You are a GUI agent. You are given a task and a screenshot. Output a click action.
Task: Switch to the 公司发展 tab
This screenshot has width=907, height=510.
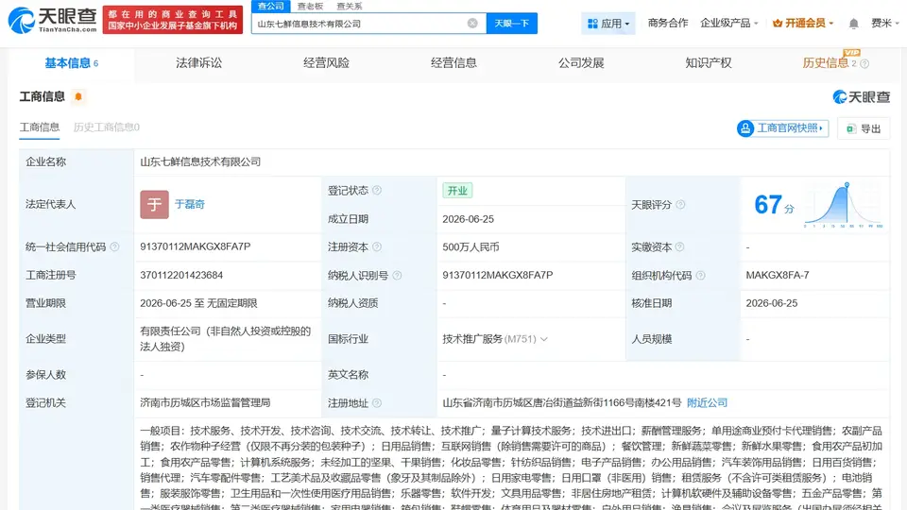[x=581, y=63]
